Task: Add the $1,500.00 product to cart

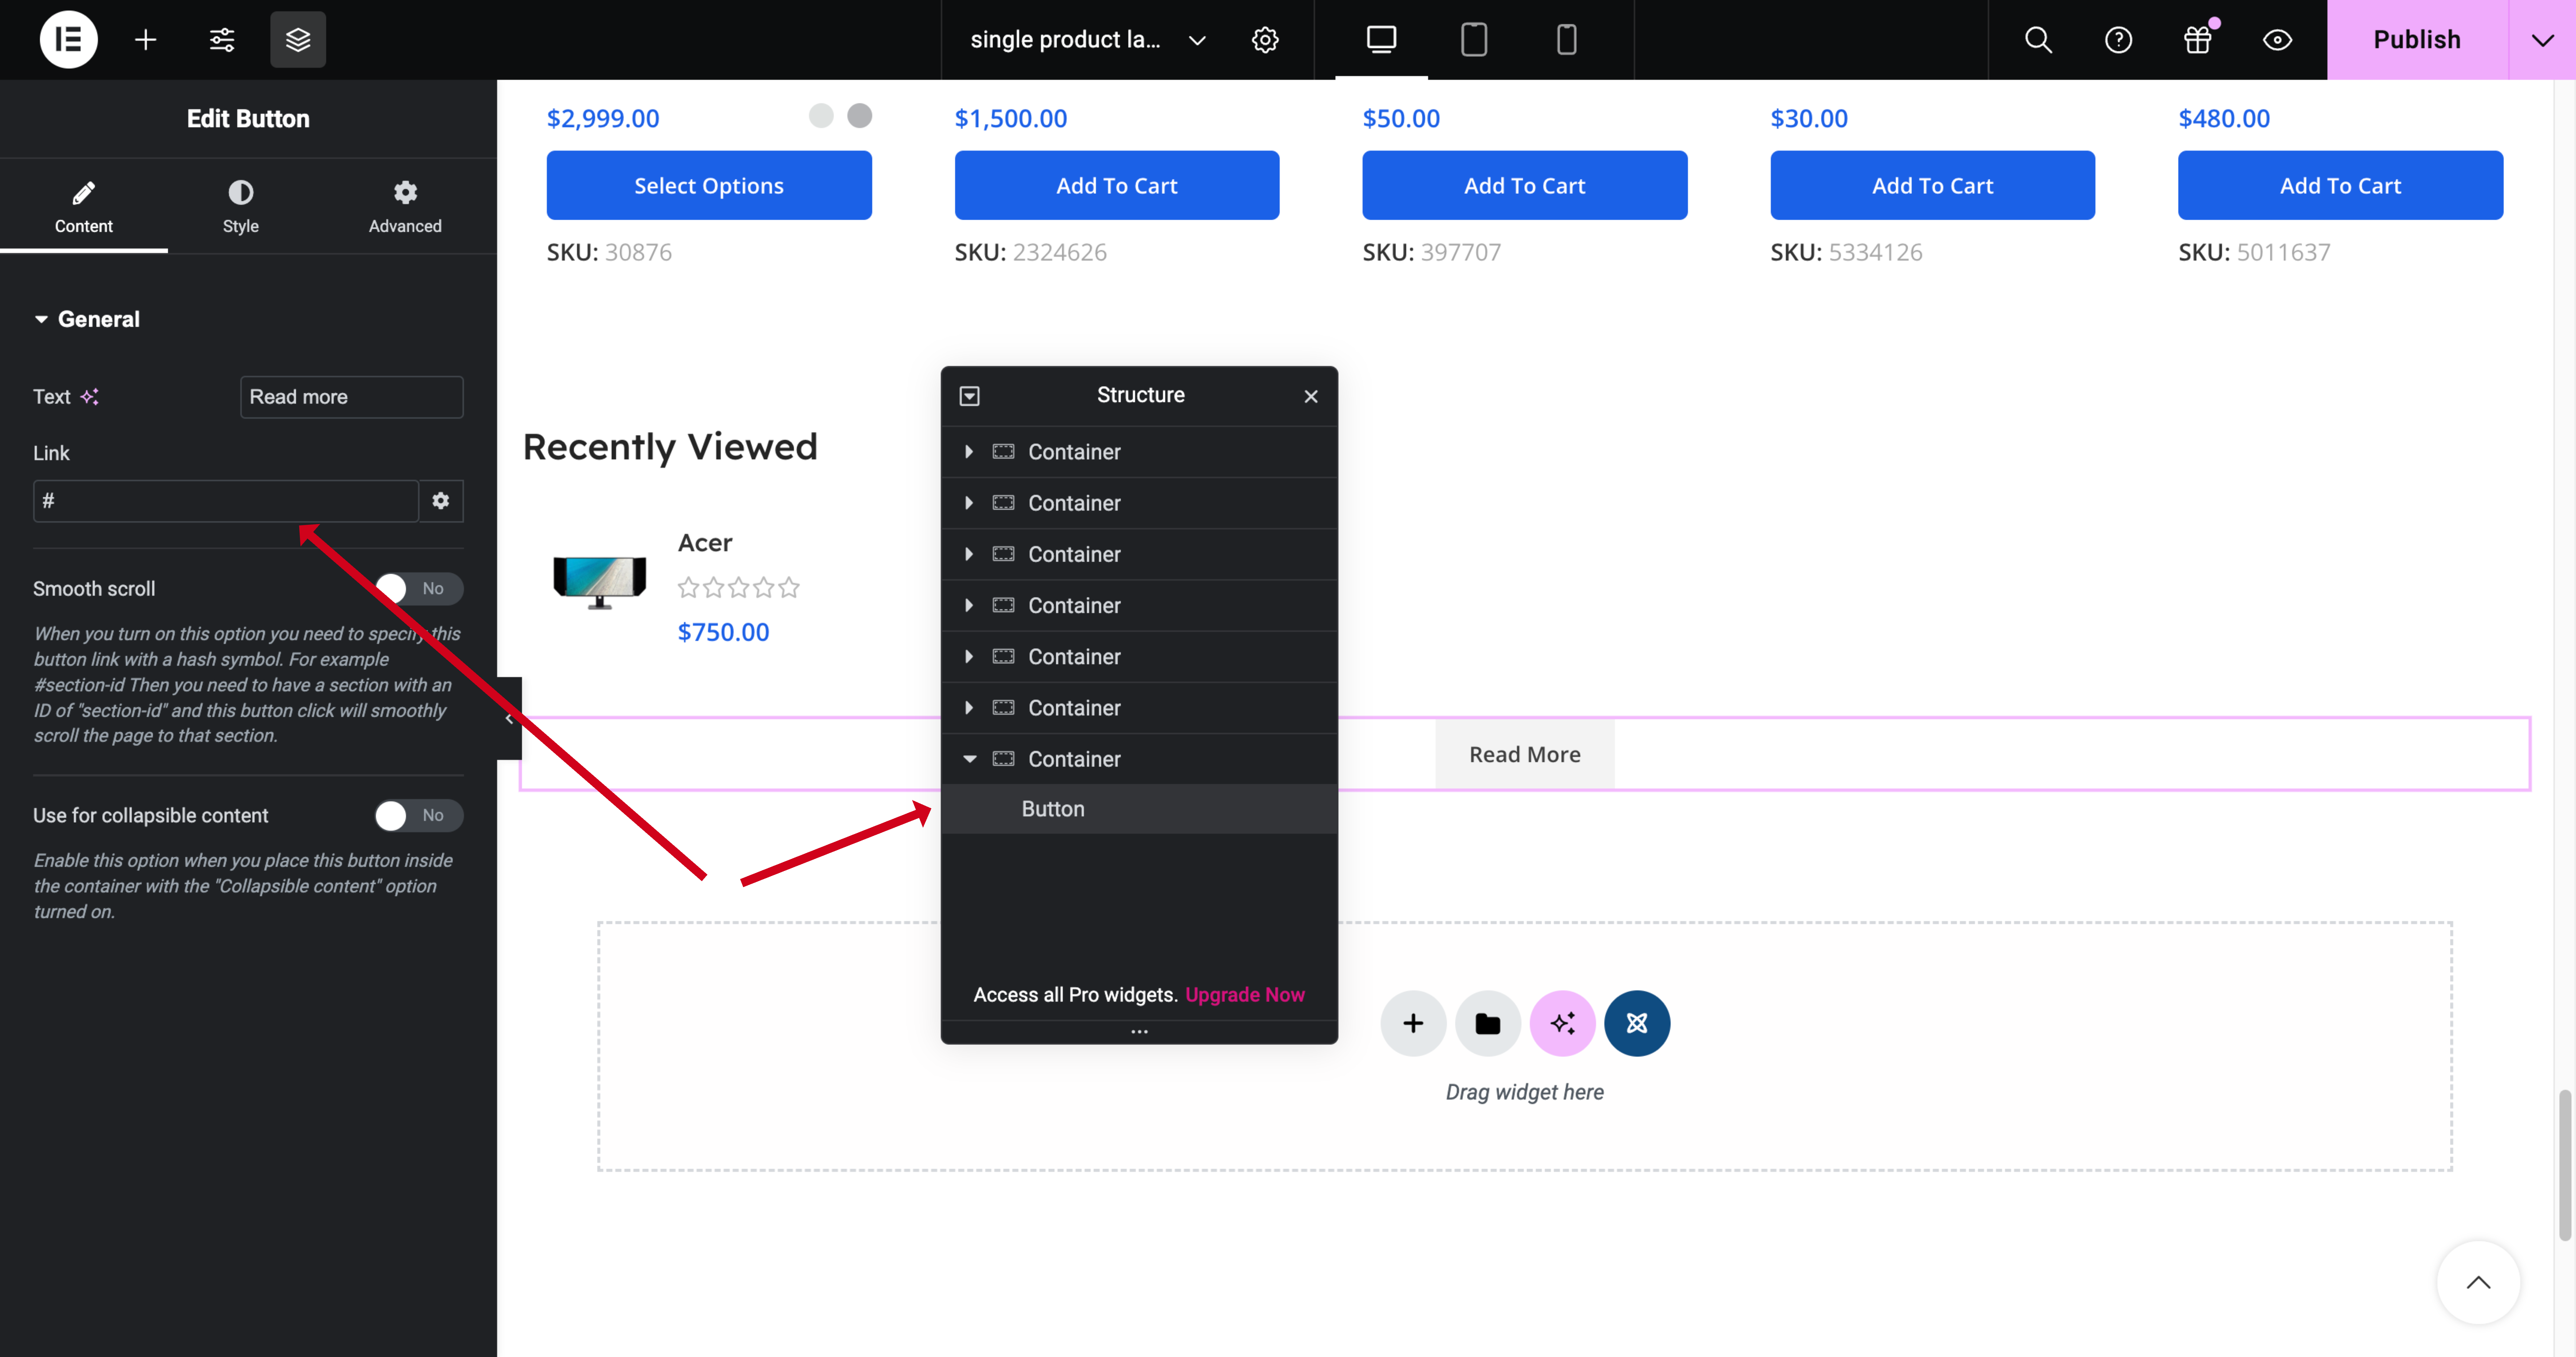Action: 1117,185
